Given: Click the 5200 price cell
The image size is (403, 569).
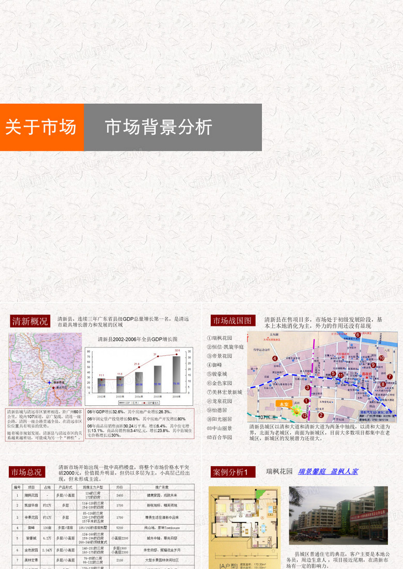Looking at the screenshot, I should point(120,528).
